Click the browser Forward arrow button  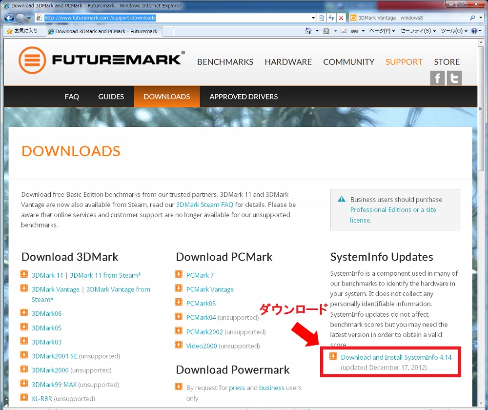coord(20,18)
